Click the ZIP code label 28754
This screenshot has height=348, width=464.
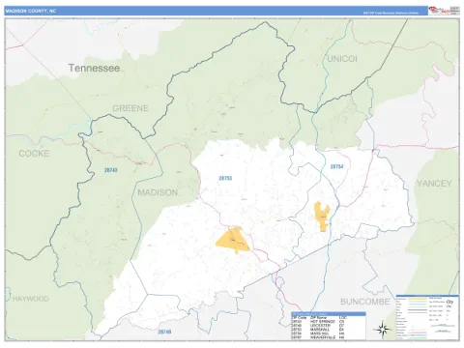pyautogui.click(x=336, y=166)
